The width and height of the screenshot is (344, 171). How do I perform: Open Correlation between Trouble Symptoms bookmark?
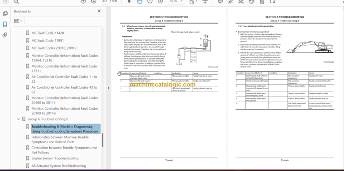[x=64, y=150]
